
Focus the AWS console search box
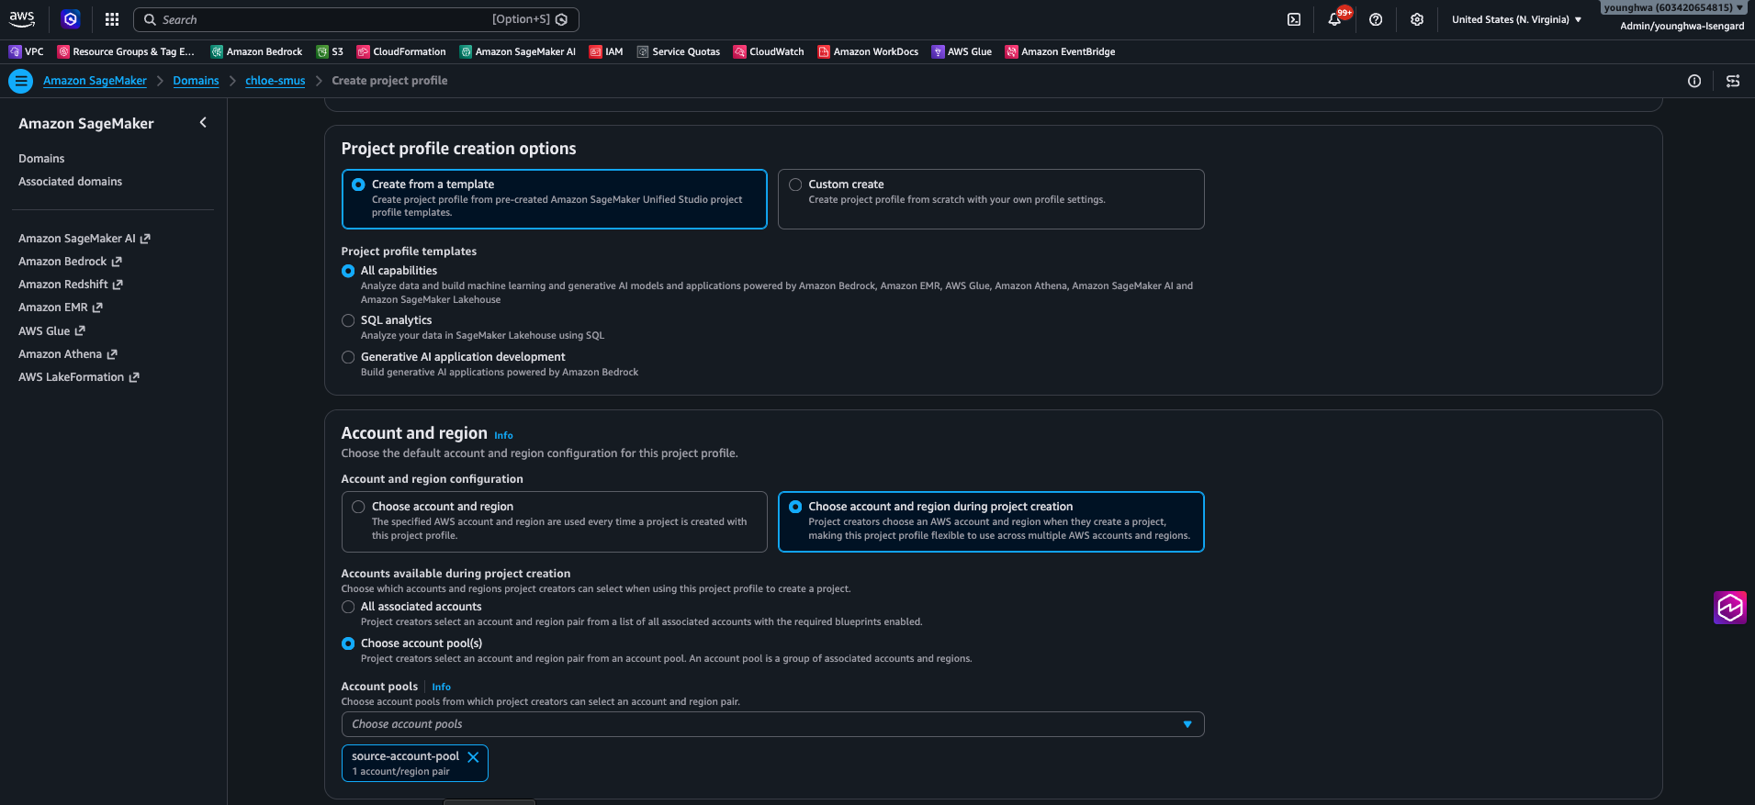[x=356, y=19]
